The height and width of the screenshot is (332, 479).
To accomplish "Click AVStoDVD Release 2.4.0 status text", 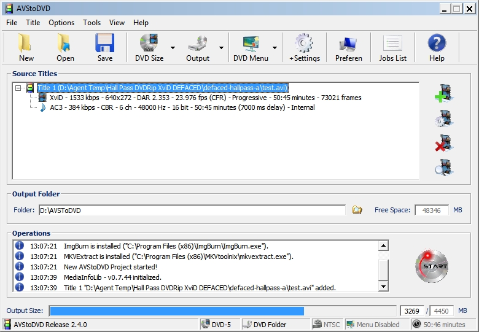I will pyautogui.click(x=50, y=325).
